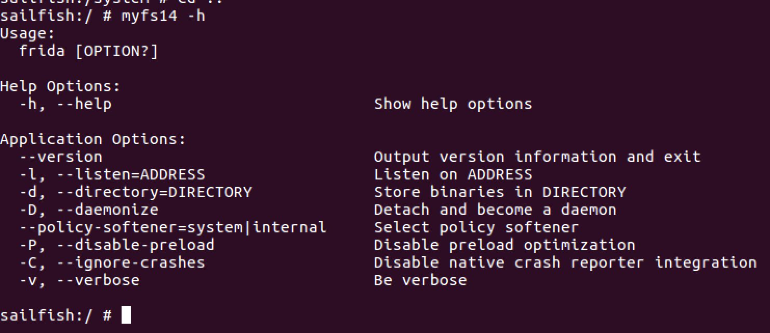Click the '-d, --directory=DIRECTORY' option
This screenshot has width=770, height=333.
(x=136, y=192)
